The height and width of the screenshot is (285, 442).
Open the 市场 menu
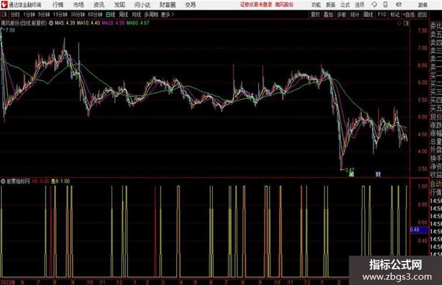tap(79, 5)
